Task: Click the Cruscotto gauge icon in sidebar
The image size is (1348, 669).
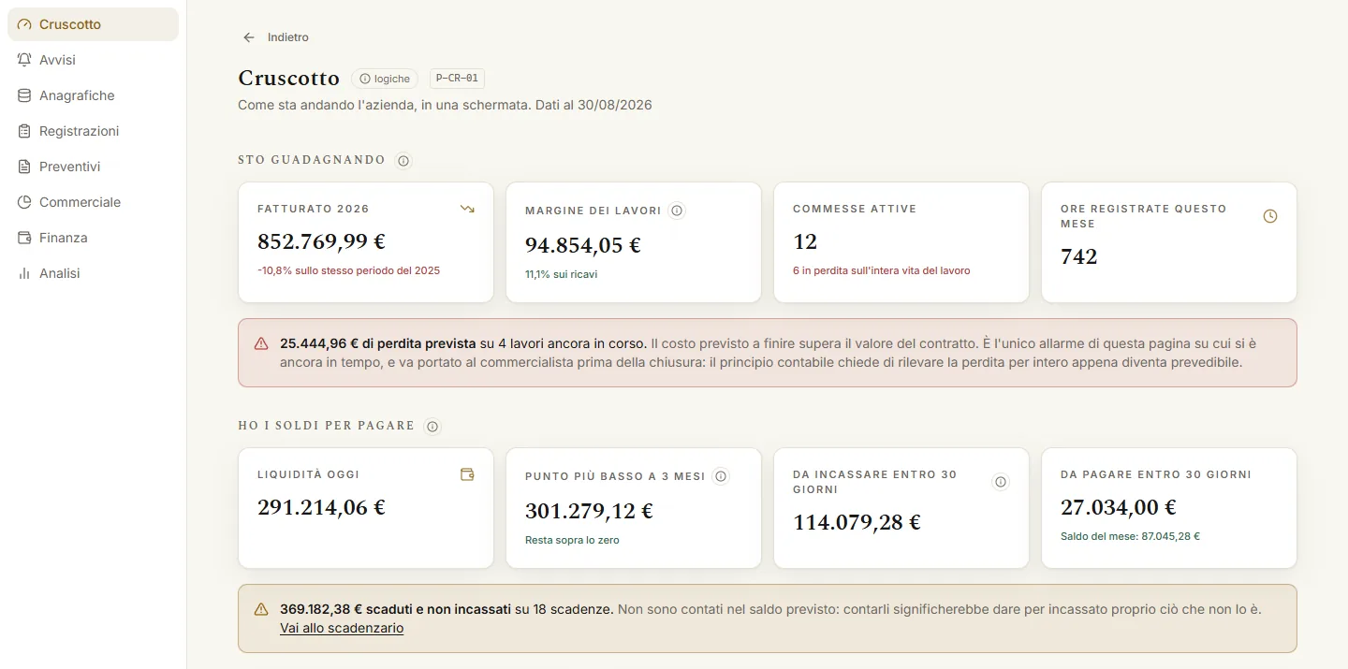Action: click(24, 24)
